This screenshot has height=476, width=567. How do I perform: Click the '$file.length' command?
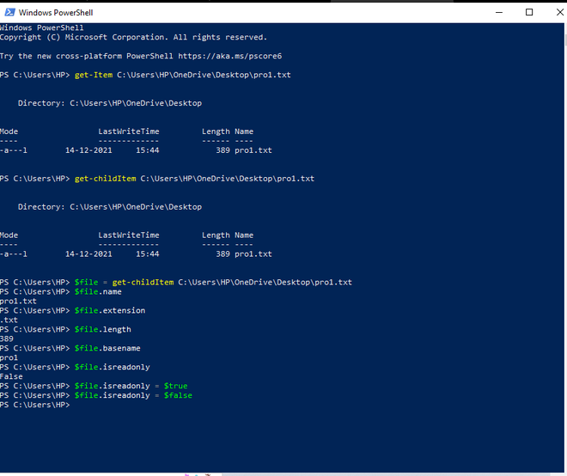click(x=103, y=330)
